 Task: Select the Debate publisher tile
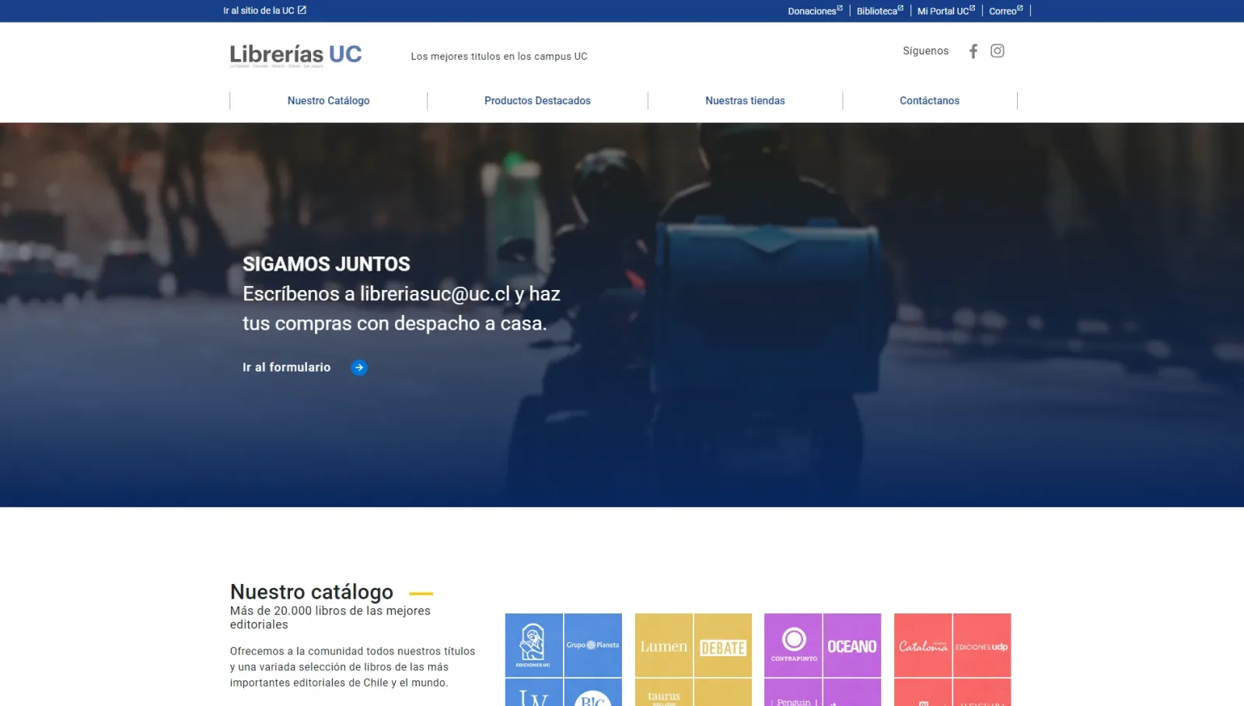pyautogui.click(x=723, y=645)
